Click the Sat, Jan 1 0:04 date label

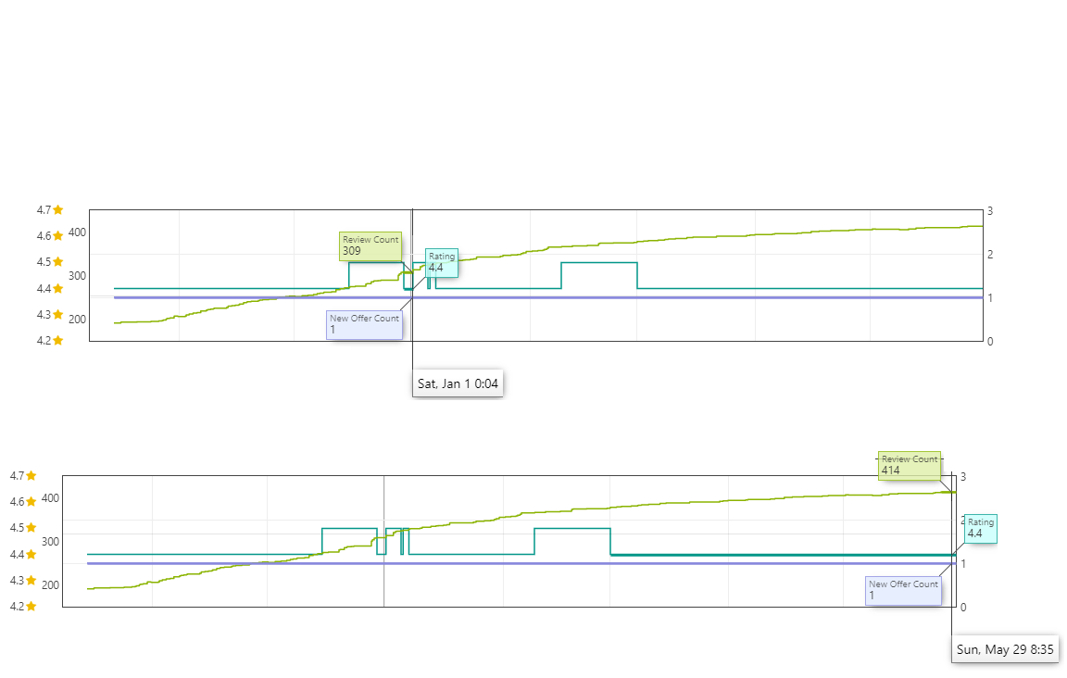(x=458, y=384)
